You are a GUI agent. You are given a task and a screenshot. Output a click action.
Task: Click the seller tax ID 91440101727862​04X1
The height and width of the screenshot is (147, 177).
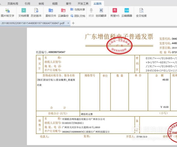[x=73, y=123]
